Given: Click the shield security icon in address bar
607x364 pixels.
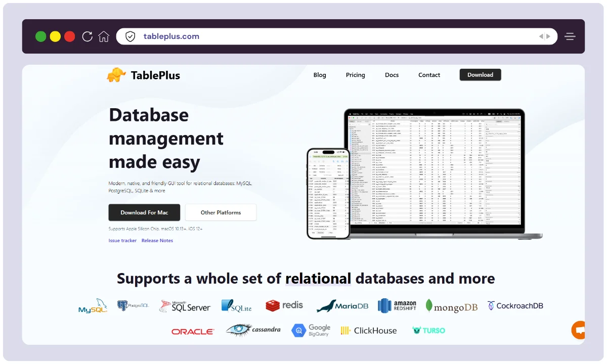Looking at the screenshot, I should click(x=131, y=36).
